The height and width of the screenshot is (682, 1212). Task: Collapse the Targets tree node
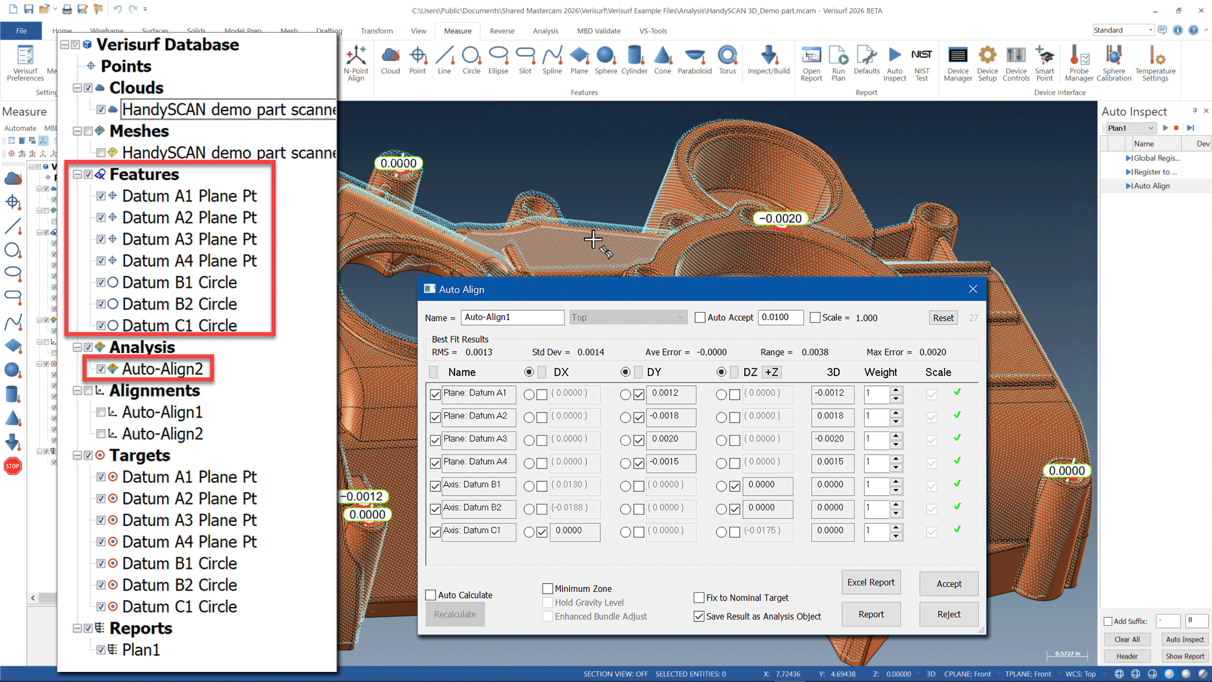77,455
